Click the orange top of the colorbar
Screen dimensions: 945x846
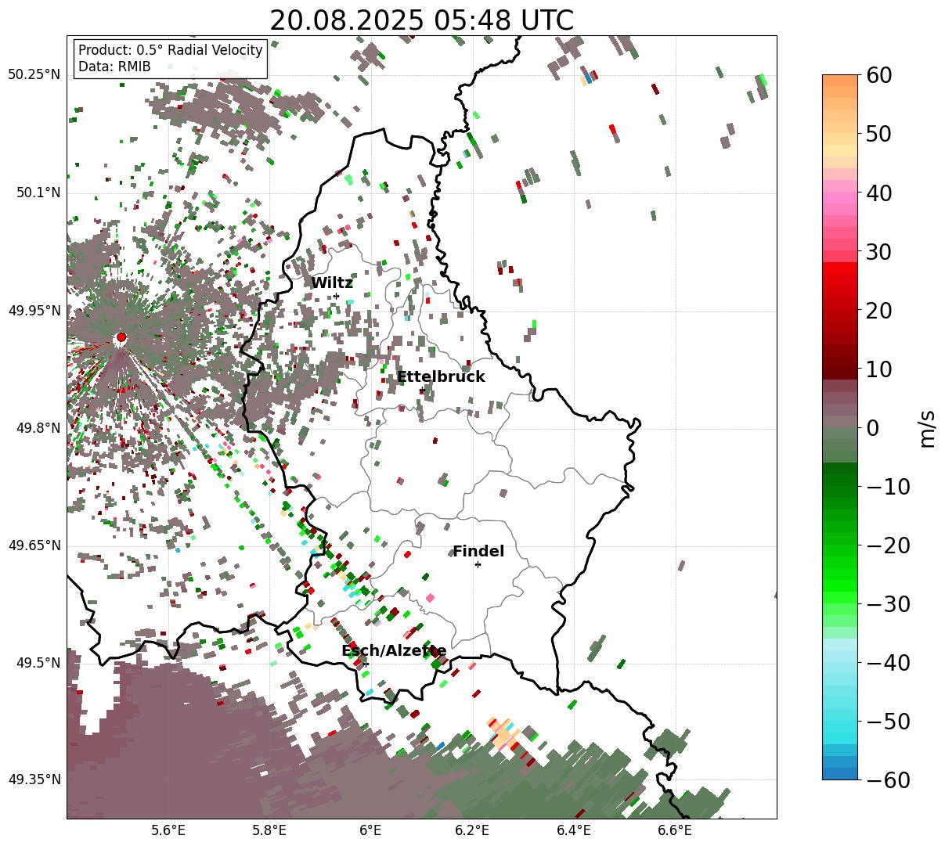tap(839, 81)
